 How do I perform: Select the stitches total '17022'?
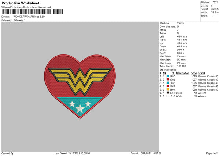214,3
